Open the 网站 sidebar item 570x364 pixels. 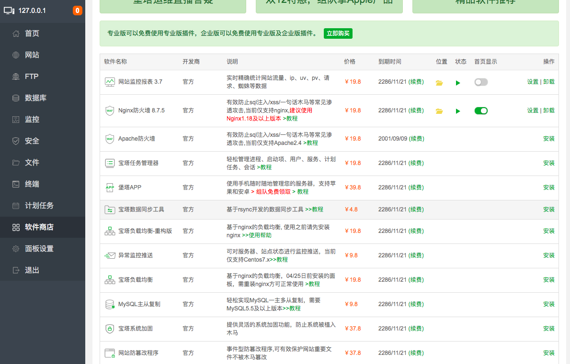pos(43,55)
